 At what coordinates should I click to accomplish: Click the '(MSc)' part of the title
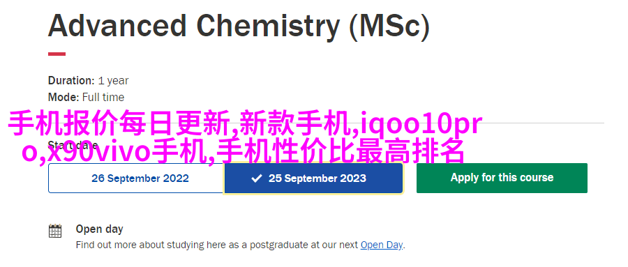click(x=389, y=26)
